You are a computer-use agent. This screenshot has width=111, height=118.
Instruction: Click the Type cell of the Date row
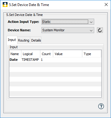91,60
